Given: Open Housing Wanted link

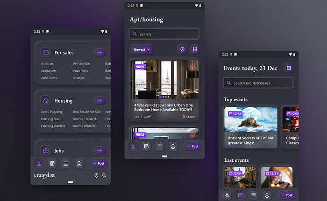Looking at the screenshot, I should [x=53, y=126].
